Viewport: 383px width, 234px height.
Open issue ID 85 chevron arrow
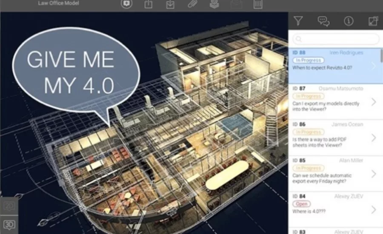click(374, 174)
